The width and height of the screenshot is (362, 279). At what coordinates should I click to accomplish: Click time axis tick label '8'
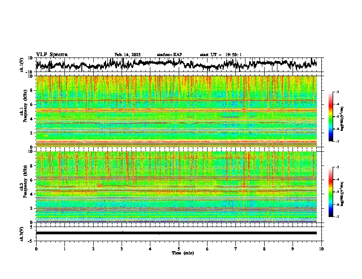[264, 249]
